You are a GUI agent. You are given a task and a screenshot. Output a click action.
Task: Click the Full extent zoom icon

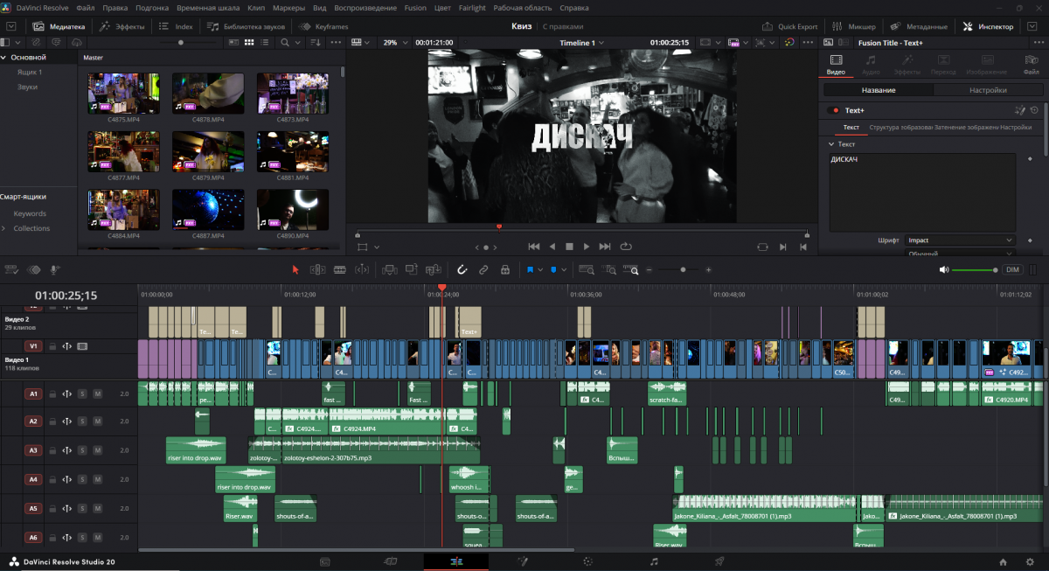[x=587, y=270]
